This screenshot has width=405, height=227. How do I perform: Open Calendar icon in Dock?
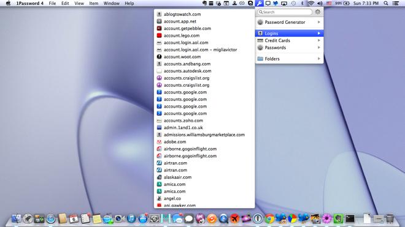(74, 219)
